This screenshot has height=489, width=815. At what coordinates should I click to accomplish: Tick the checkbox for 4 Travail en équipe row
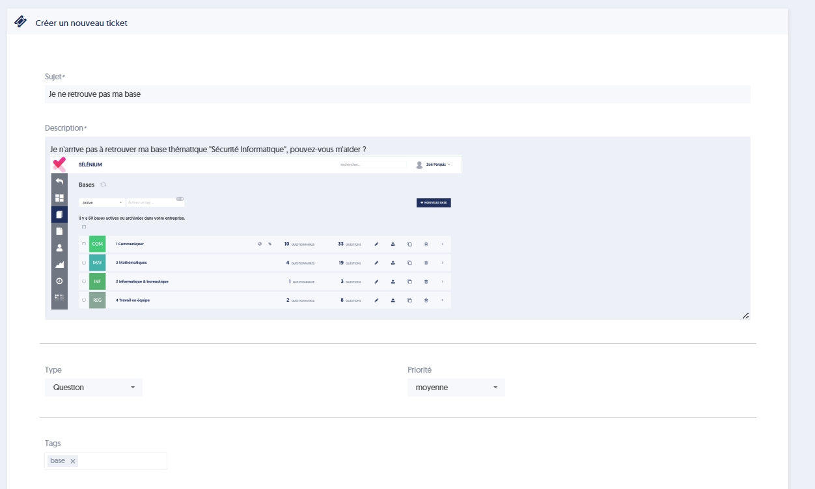pyautogui.click(x=84, y=300)
